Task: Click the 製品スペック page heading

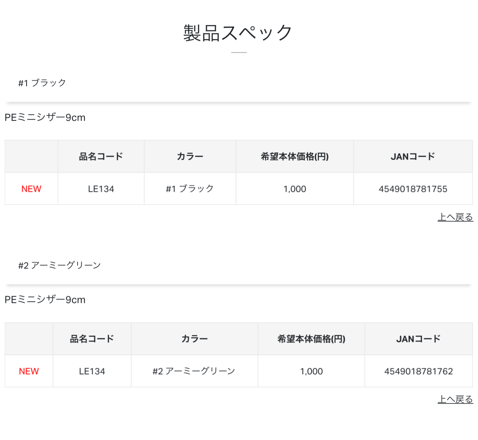Action: [238, 33]
